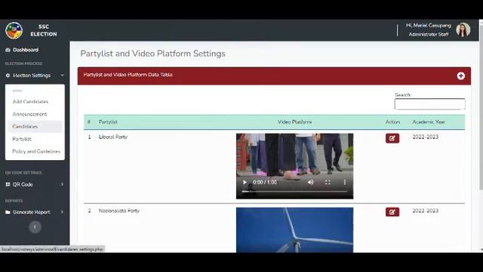Click the Liberal Party name cell
The image size is (483, 272).
coord(113,137)
